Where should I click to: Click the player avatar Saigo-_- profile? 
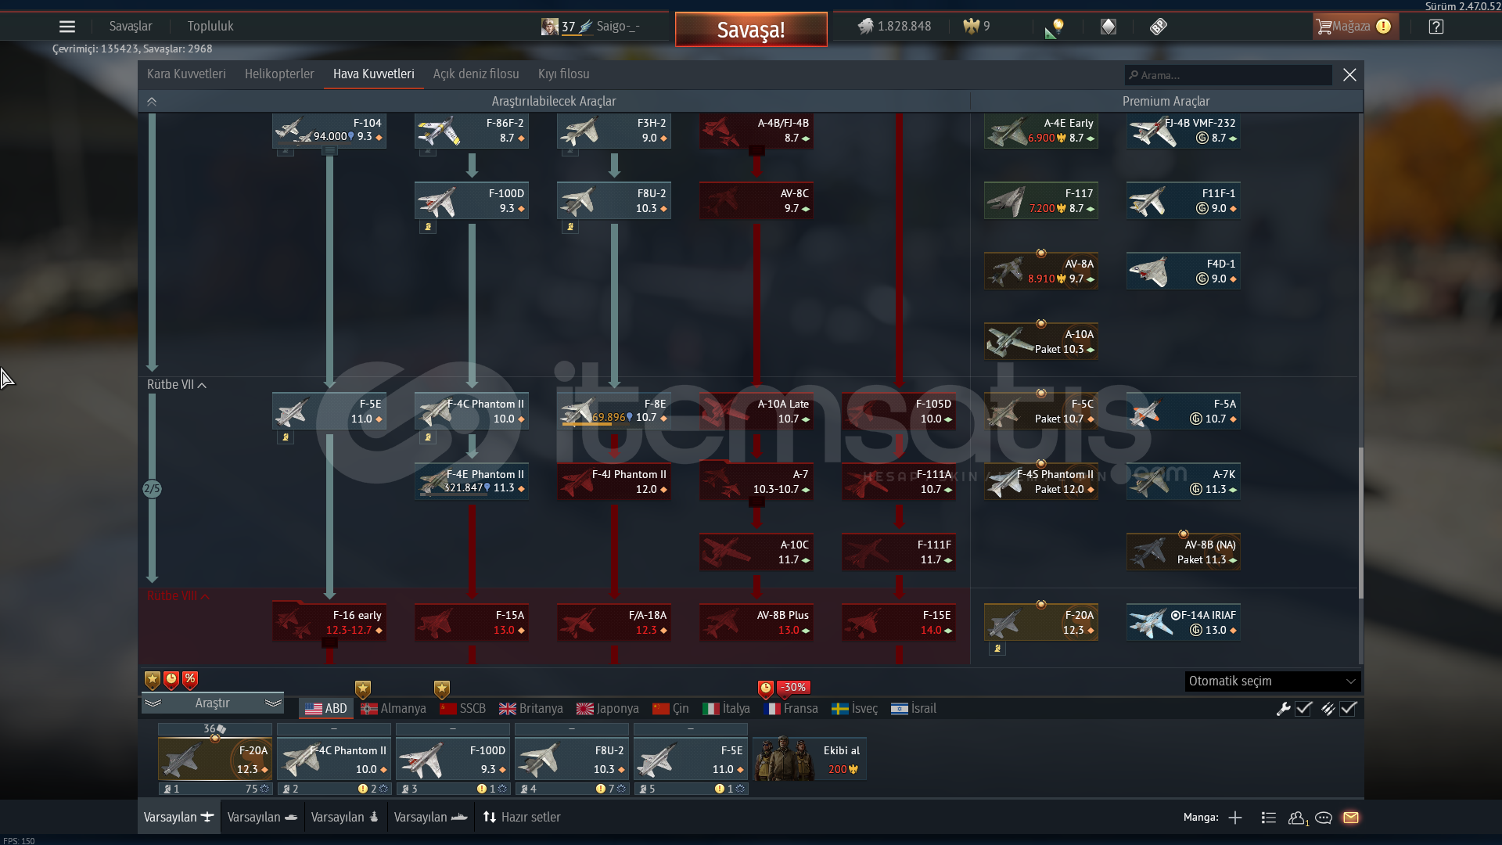(x=550, y=27)
